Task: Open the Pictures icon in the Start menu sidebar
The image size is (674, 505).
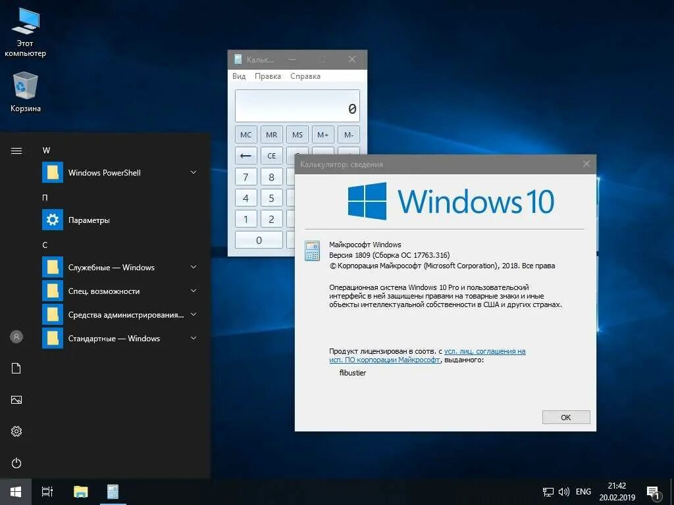Action: [x=16, y=399]
